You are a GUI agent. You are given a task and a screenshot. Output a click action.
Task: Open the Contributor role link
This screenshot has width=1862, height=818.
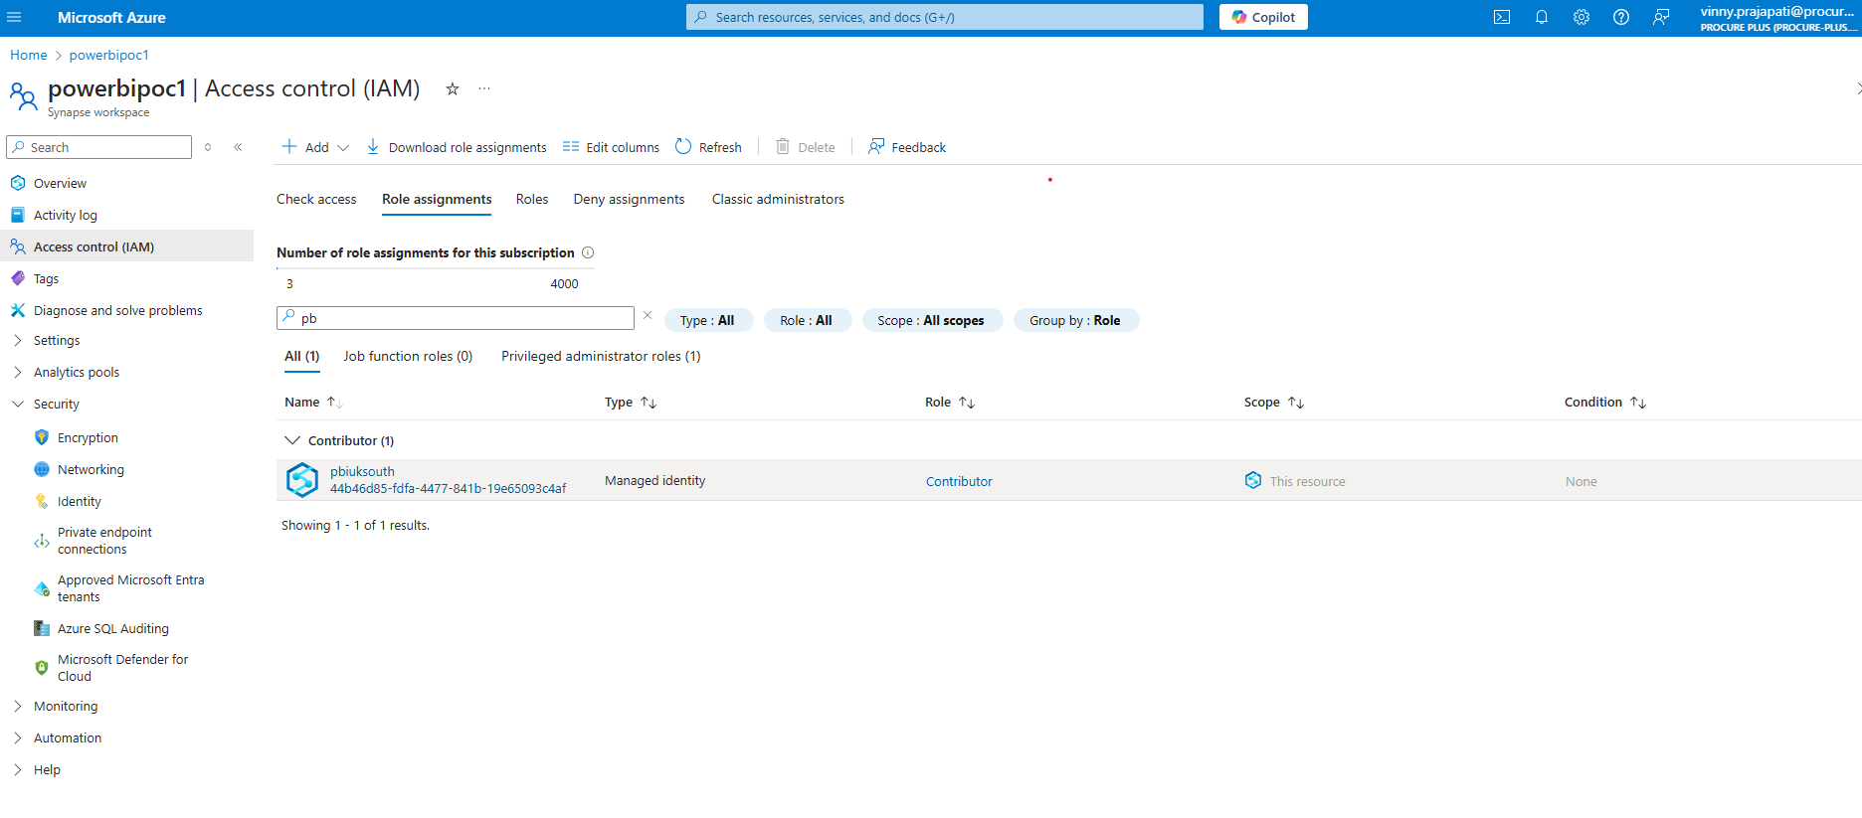pyautogui.click(x=959, y=481)
